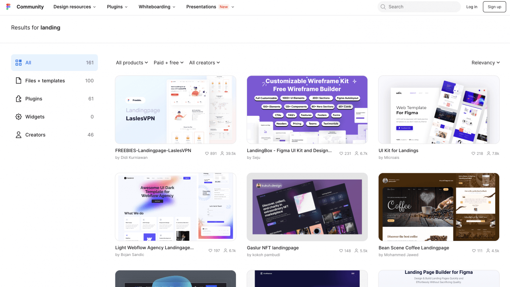This screenshot has height=287, width=510.
Task: Open the Design resources menu
Action: coord(75,7)
